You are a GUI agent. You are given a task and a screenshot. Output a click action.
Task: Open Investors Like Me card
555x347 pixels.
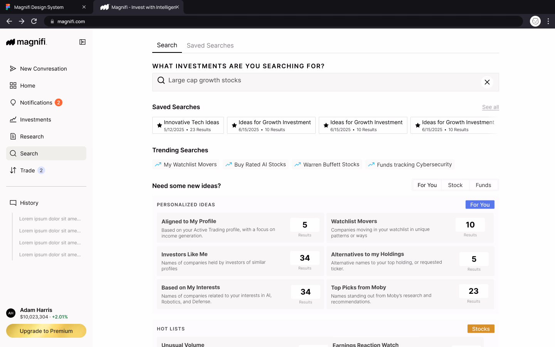click(x=240, y=261)
